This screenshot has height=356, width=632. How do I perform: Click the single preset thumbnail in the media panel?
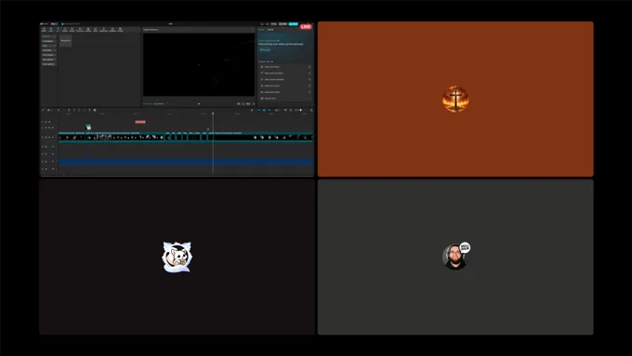pos(66,40)
